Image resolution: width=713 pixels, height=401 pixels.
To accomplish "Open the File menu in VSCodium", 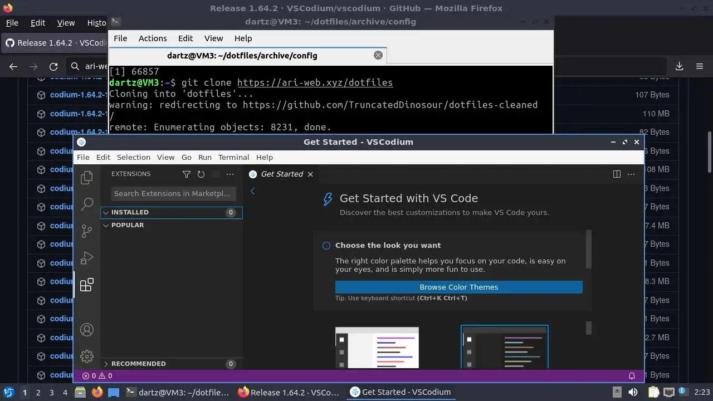I will [83, 157].
